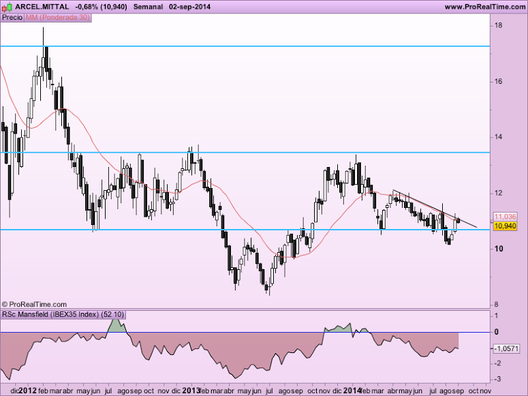Click the Precio indicator label

(x=12, y=18)
